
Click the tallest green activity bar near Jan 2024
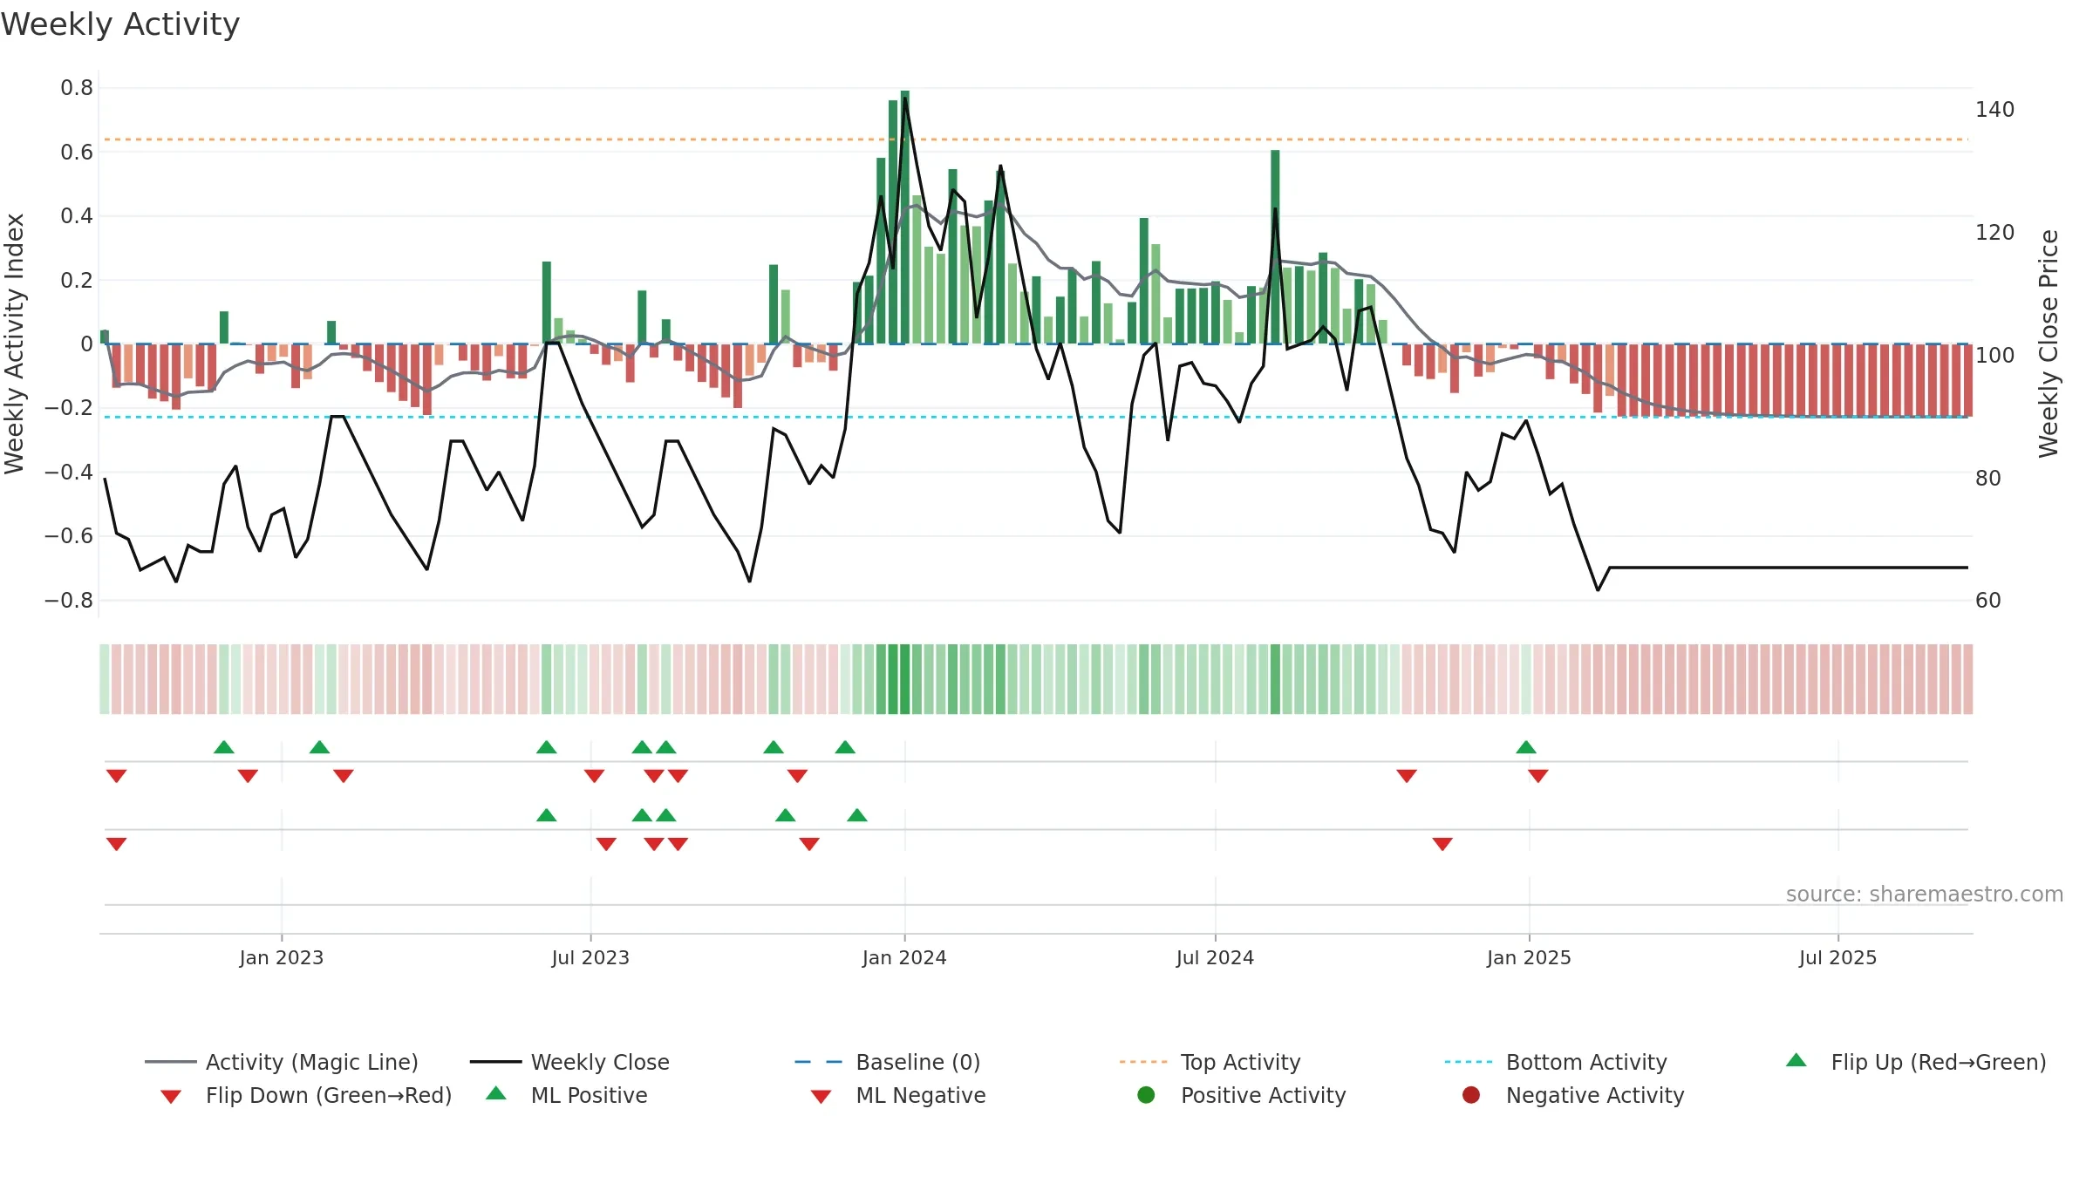pos(905,217)
